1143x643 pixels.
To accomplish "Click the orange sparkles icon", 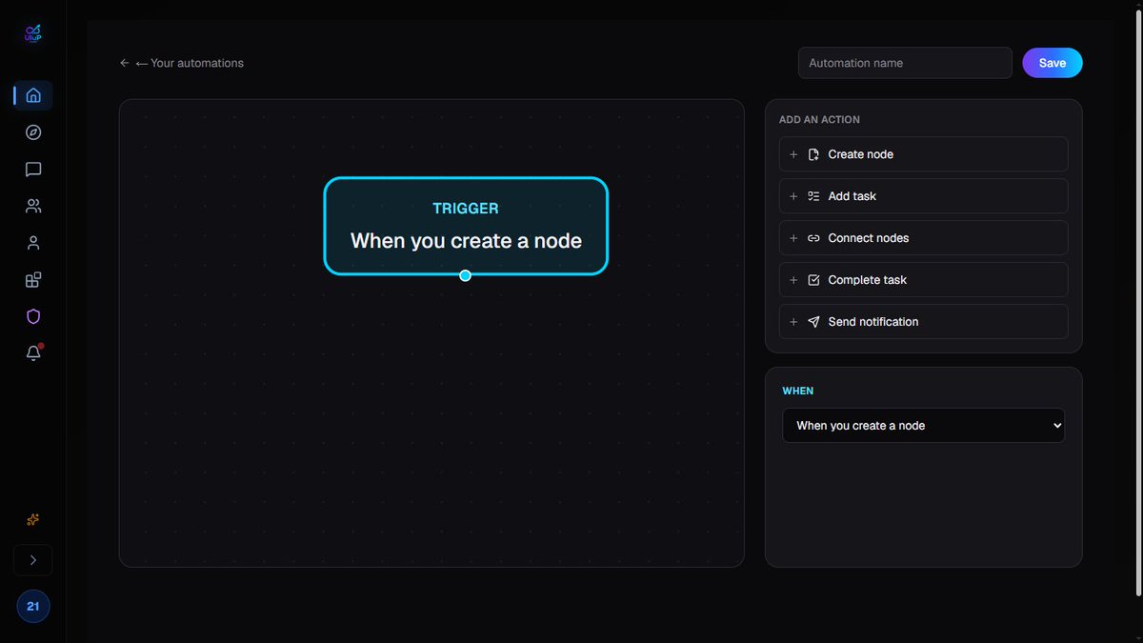I will (33, 519).
